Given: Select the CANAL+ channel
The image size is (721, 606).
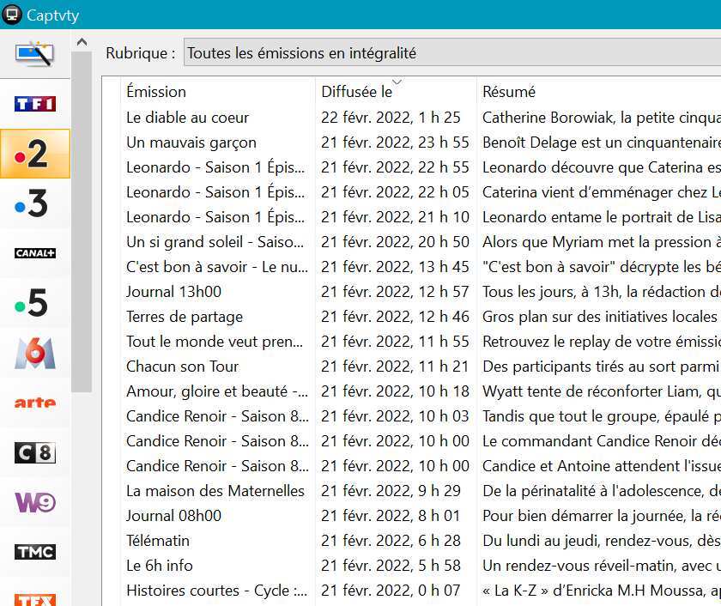Looking at the screenshot, I should coord(35,253).
